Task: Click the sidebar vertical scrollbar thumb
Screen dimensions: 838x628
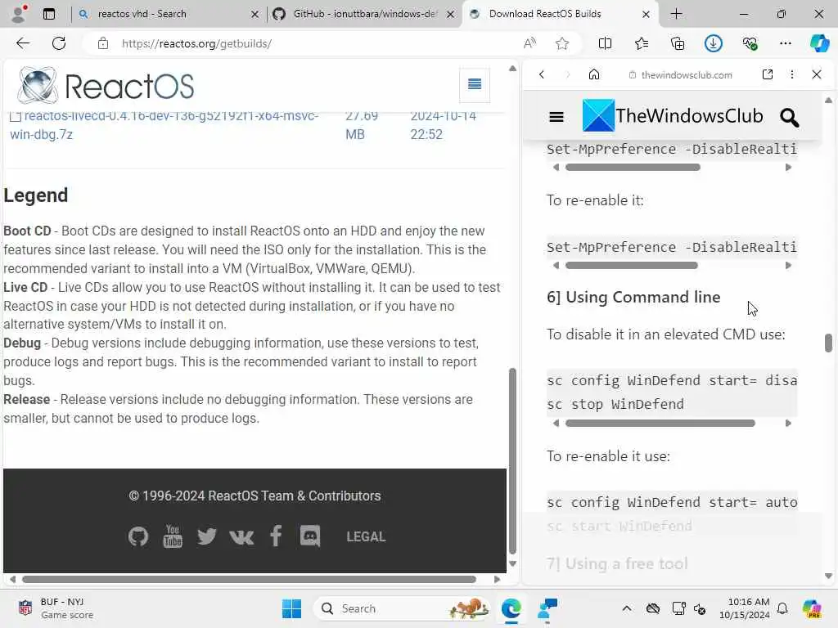Action: (x=828, y=343)
